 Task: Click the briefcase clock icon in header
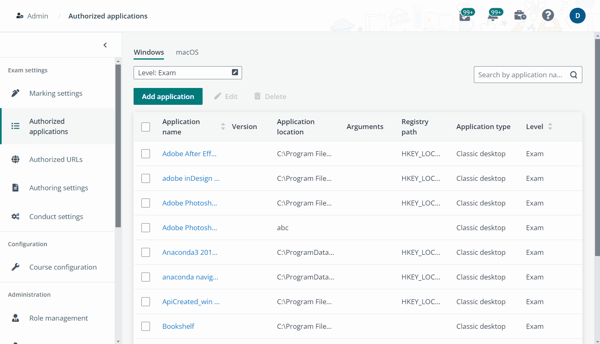click(x=520, y=16)
